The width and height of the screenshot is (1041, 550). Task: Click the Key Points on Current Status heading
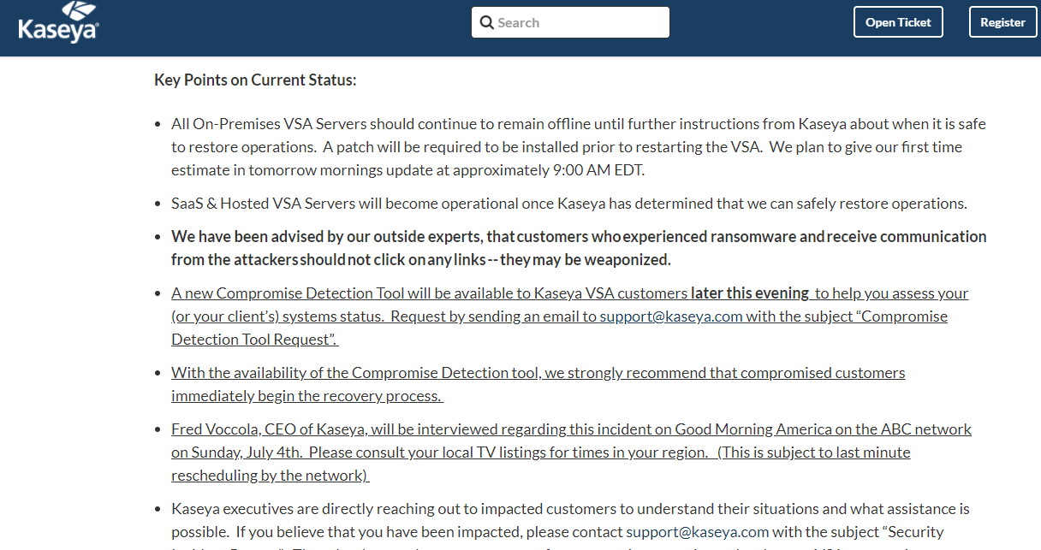[x=255, y=80]
